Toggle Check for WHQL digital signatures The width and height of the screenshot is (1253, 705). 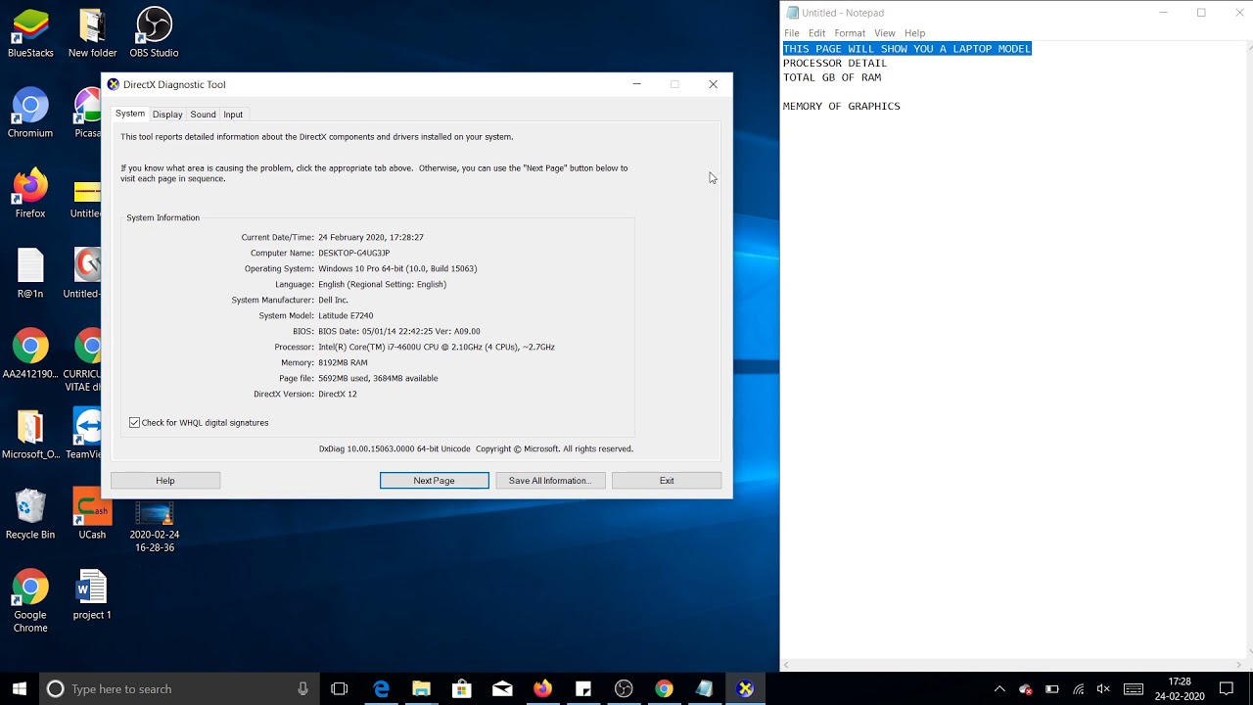[x=134, y=423]
